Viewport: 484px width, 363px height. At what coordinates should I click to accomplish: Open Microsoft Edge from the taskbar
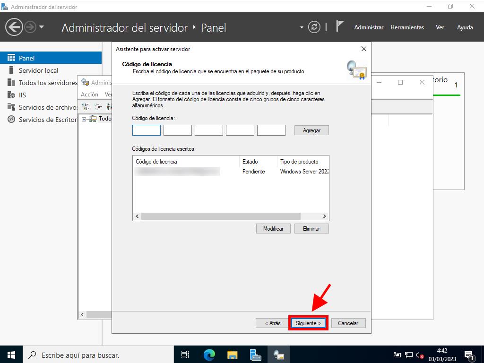click(209, 354)
